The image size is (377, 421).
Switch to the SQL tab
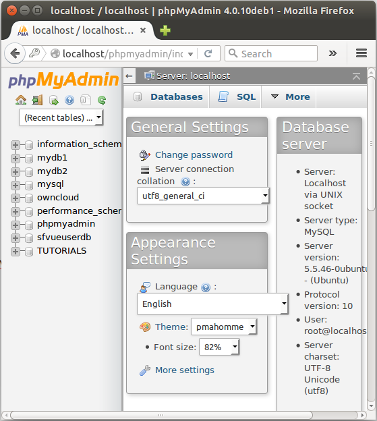[x=237, y=96]
